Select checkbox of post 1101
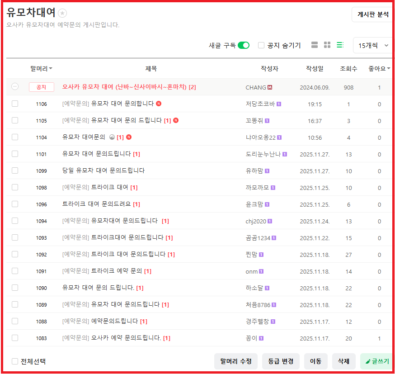This screenshot has width=395, height=374. click(15, 154)
